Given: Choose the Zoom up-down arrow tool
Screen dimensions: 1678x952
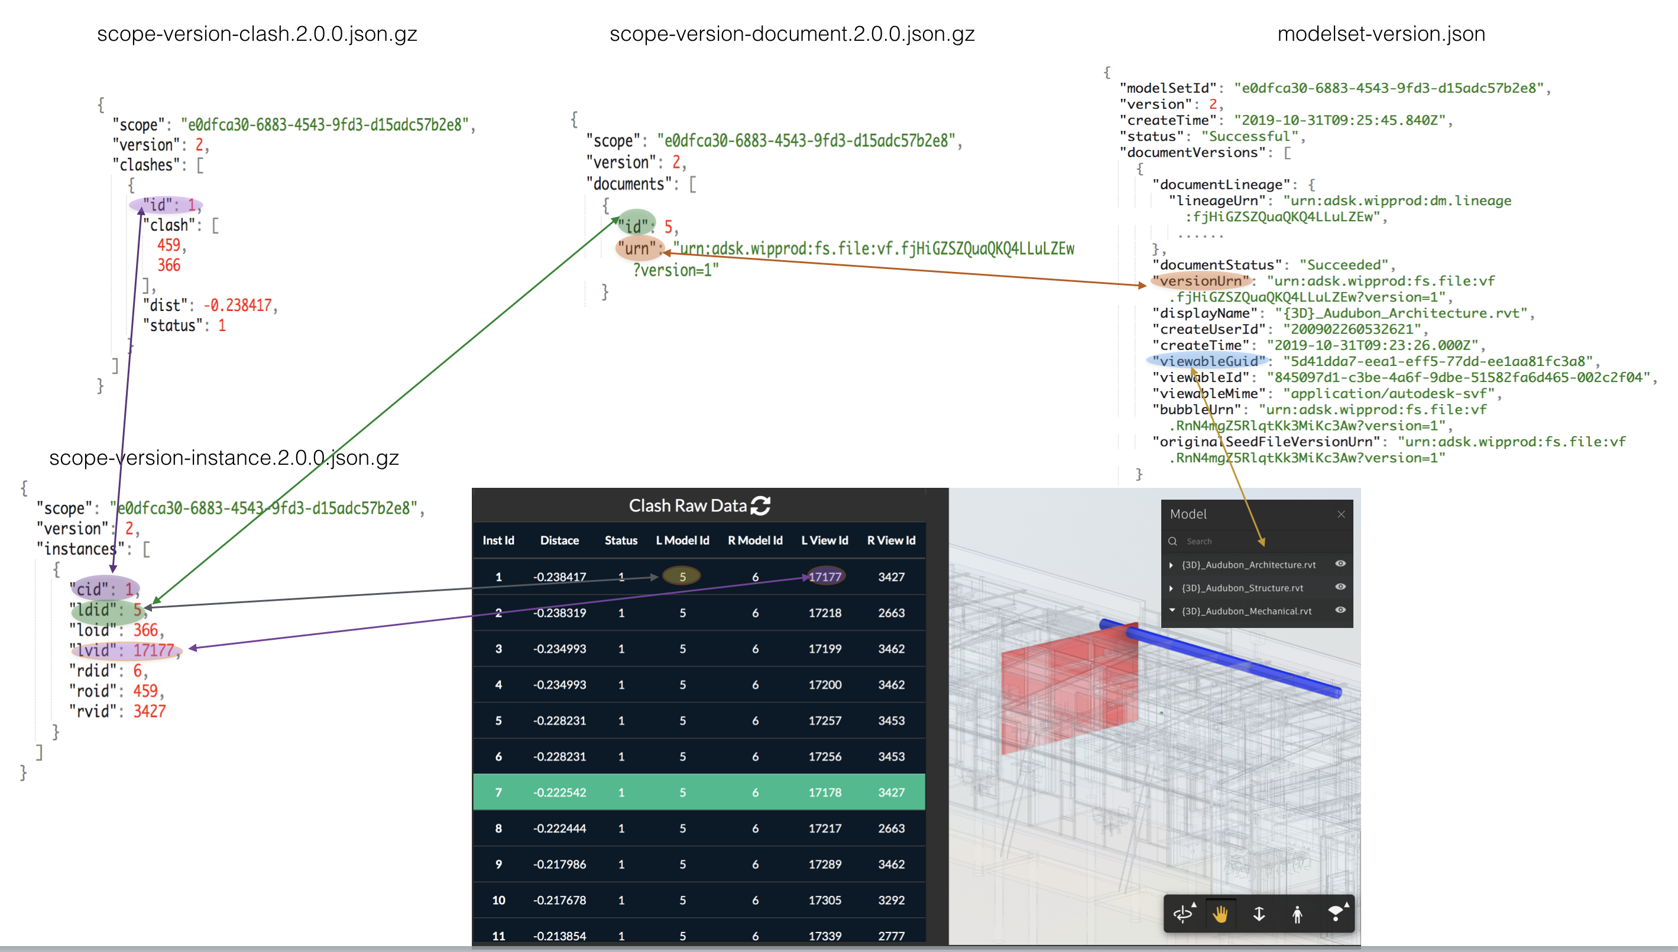Looking at the screenshot, I should (1258, 914).
